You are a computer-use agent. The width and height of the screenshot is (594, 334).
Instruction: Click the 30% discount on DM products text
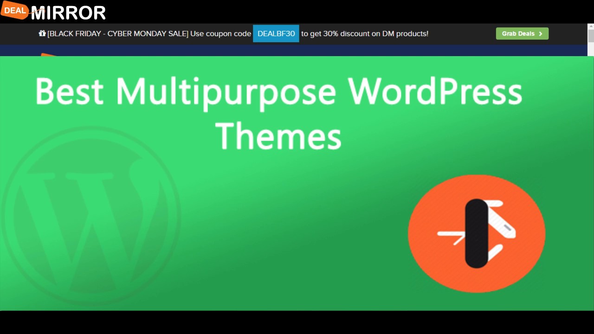[x=365, y=33]
